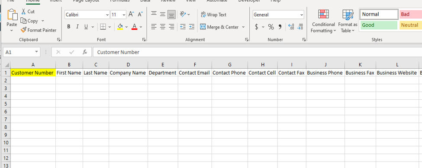Bottom align cell contents
The width and height of the screenshot is (422, 168).
point(171,14)
